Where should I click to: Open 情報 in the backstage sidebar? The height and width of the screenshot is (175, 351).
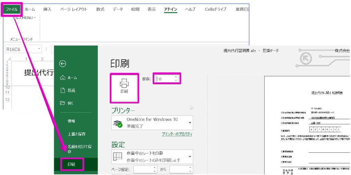pyautogui.click(x=71, y=121)
